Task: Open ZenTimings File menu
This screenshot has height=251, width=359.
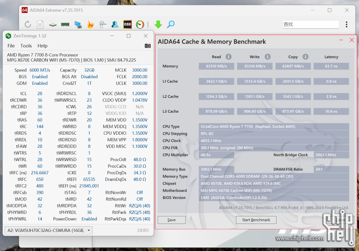Action: click(x=11, y=46)
